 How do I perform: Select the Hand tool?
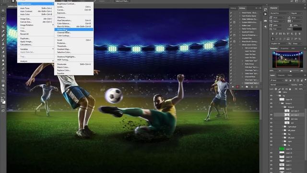click(x=3, y=86)
